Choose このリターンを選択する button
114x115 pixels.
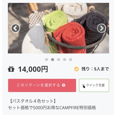[x=42, y=85]
